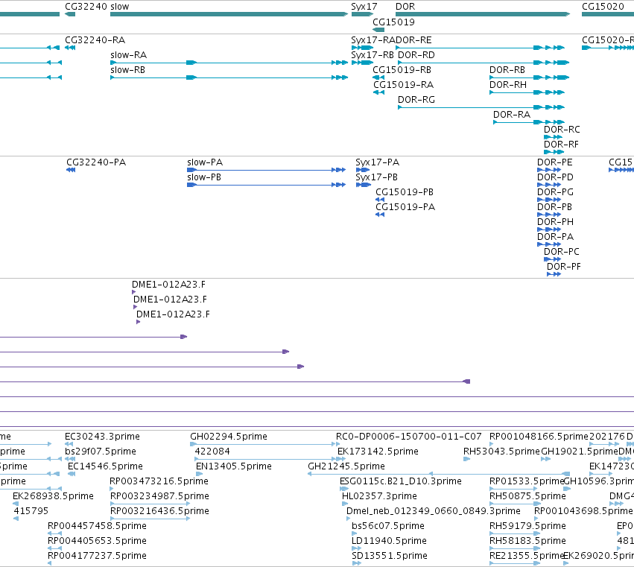Open EST GH21245.5prime
This screenshot has width=634, height=567.
click(439, 474)
